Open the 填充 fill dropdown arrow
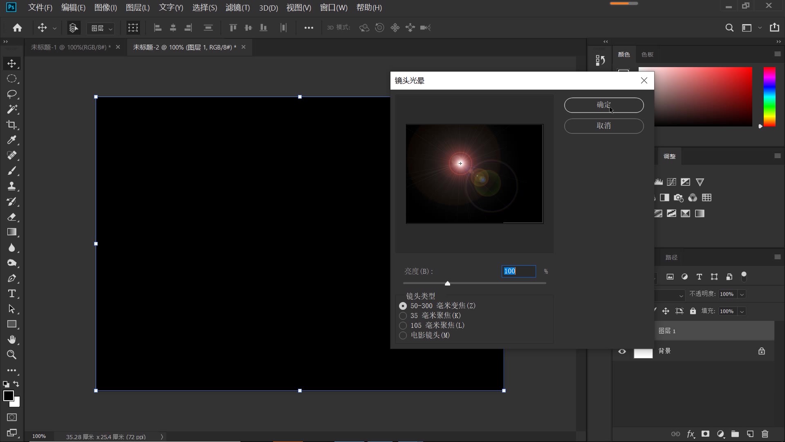This screenshot has width=785, height=442. coord(742,311)
